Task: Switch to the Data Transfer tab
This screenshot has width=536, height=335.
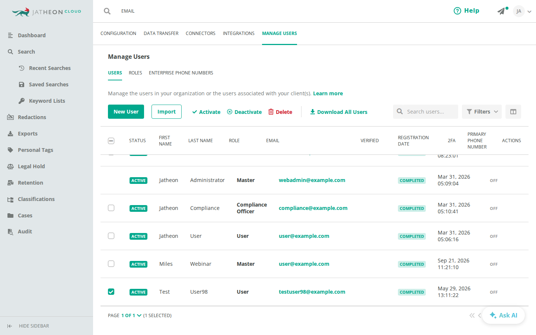Action: click(161, 33)
